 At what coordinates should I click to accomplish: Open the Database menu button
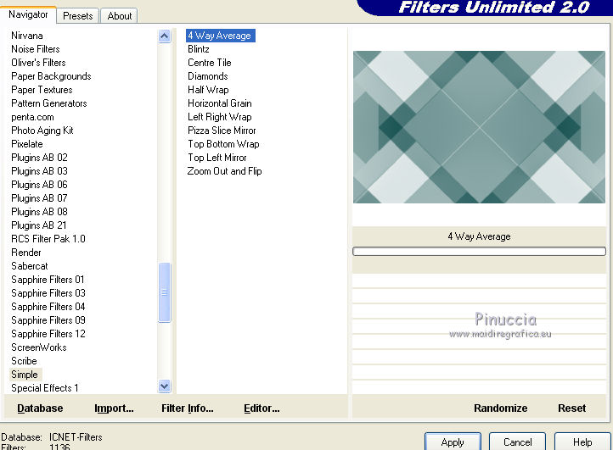[40, 408]
